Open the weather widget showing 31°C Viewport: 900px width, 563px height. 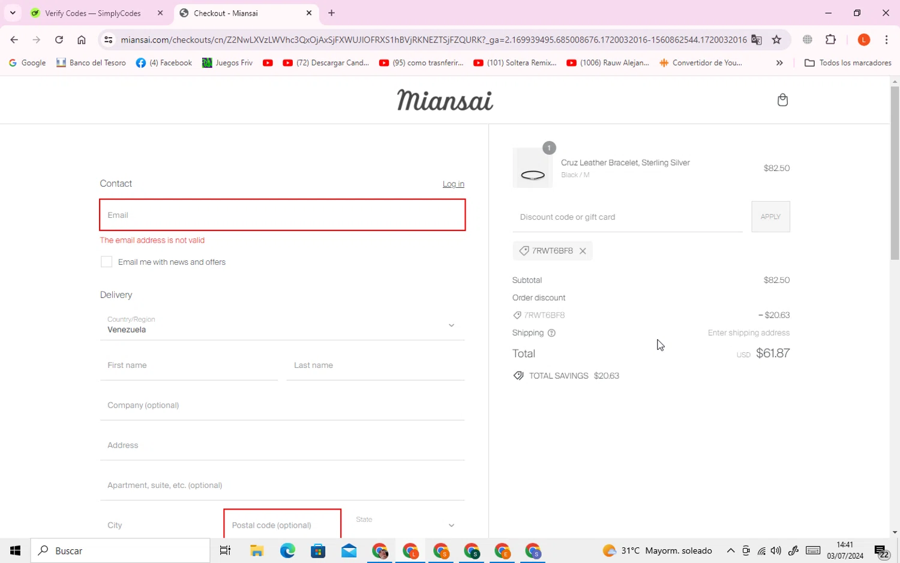(x=657, y=550)
